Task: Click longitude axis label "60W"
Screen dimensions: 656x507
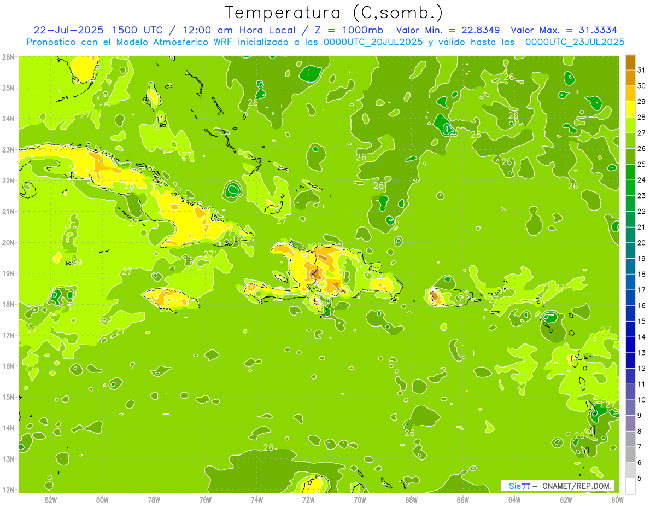Action: 617,499
